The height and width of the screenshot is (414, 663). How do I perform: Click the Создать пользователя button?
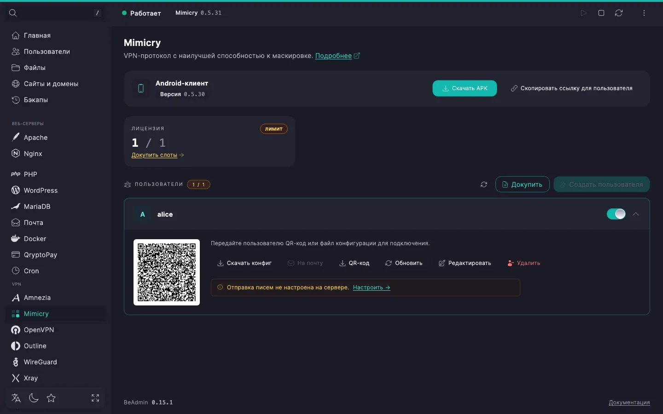click(601, 184)
